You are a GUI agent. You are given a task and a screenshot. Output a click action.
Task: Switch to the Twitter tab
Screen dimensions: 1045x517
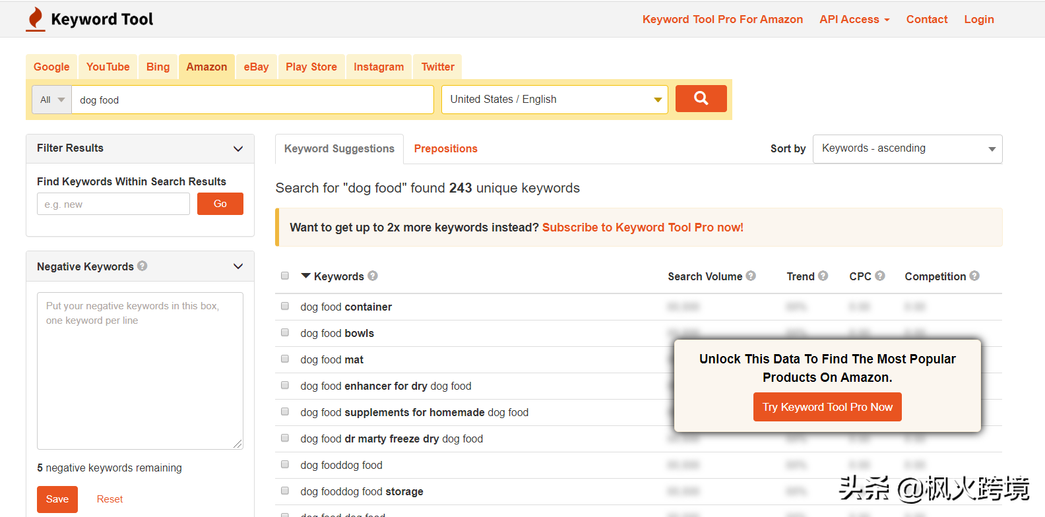[x=438, y=67]
